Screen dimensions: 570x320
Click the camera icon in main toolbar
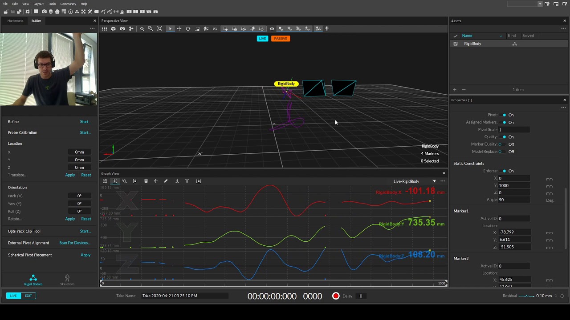click(44, 12)
